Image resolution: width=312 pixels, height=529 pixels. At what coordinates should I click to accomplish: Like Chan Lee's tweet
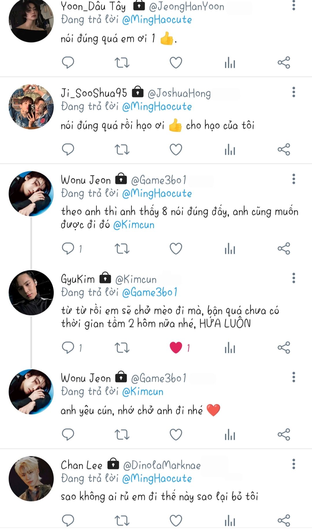176,520
